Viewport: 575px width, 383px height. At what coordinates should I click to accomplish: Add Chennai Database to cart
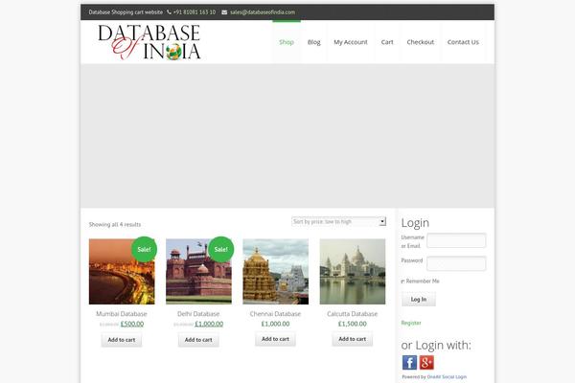(275, 339)
